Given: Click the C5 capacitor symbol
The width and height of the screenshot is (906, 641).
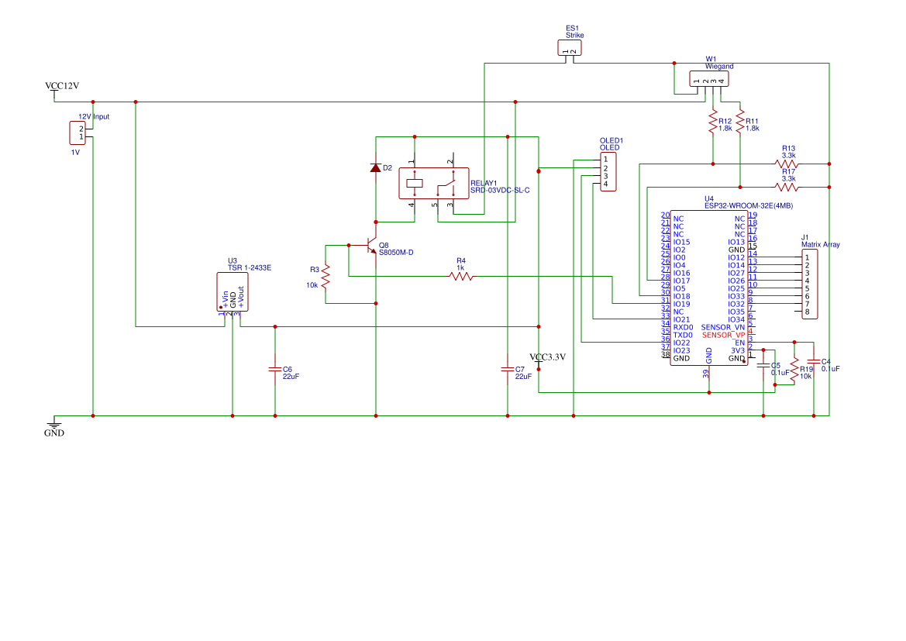Looking at the screenshot, I should point(763,365).
